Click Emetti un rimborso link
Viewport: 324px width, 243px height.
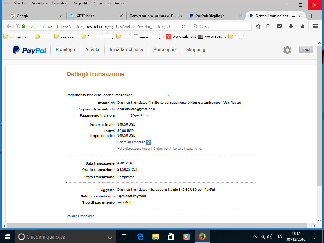131,142
